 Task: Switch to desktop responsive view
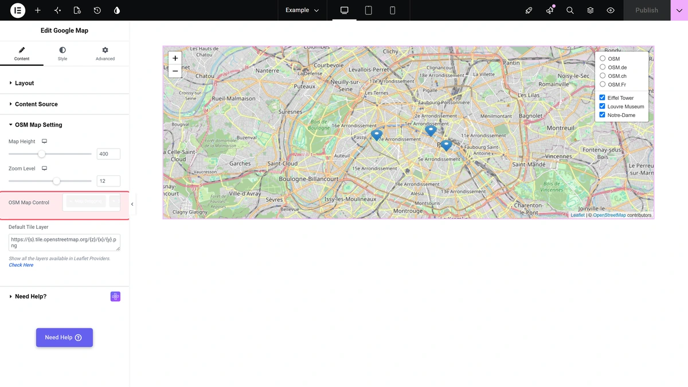pyautogui.click(x=344, y=10)
